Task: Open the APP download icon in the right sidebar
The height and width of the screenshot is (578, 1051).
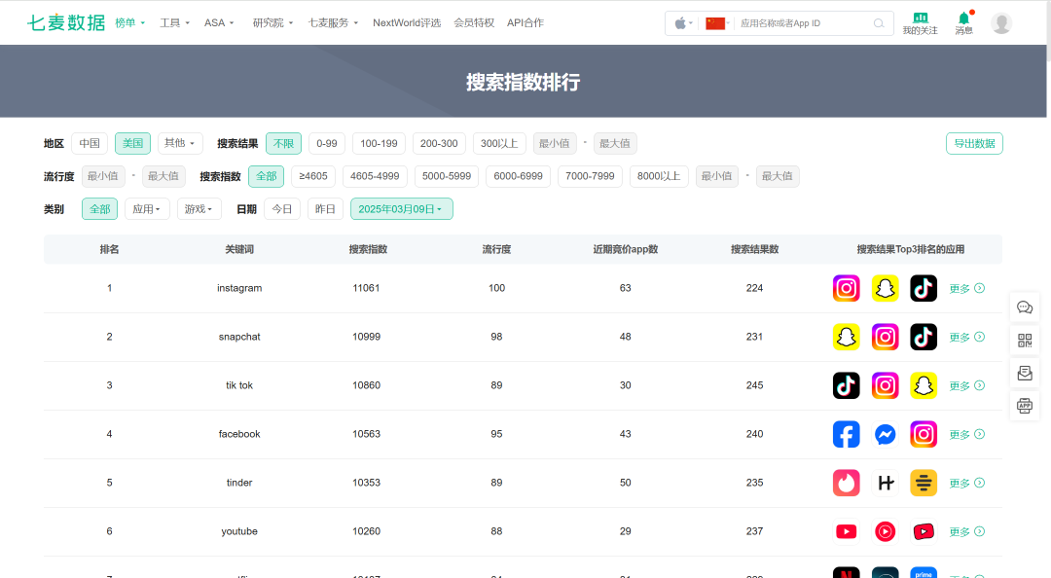Action: (x=1025, y=406)
